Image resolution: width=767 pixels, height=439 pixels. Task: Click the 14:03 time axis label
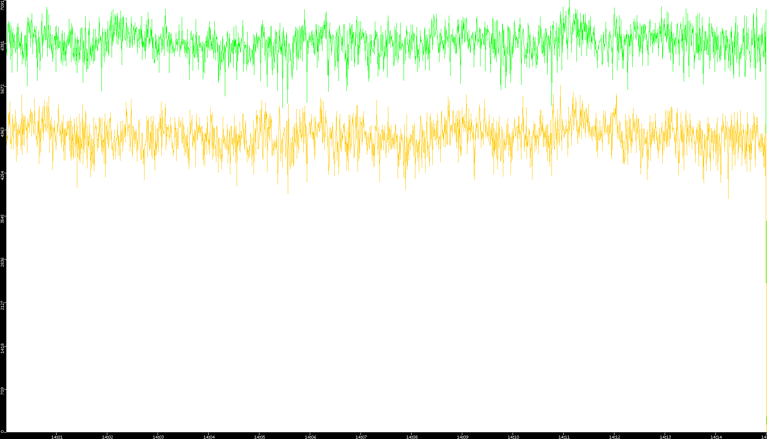158,437
